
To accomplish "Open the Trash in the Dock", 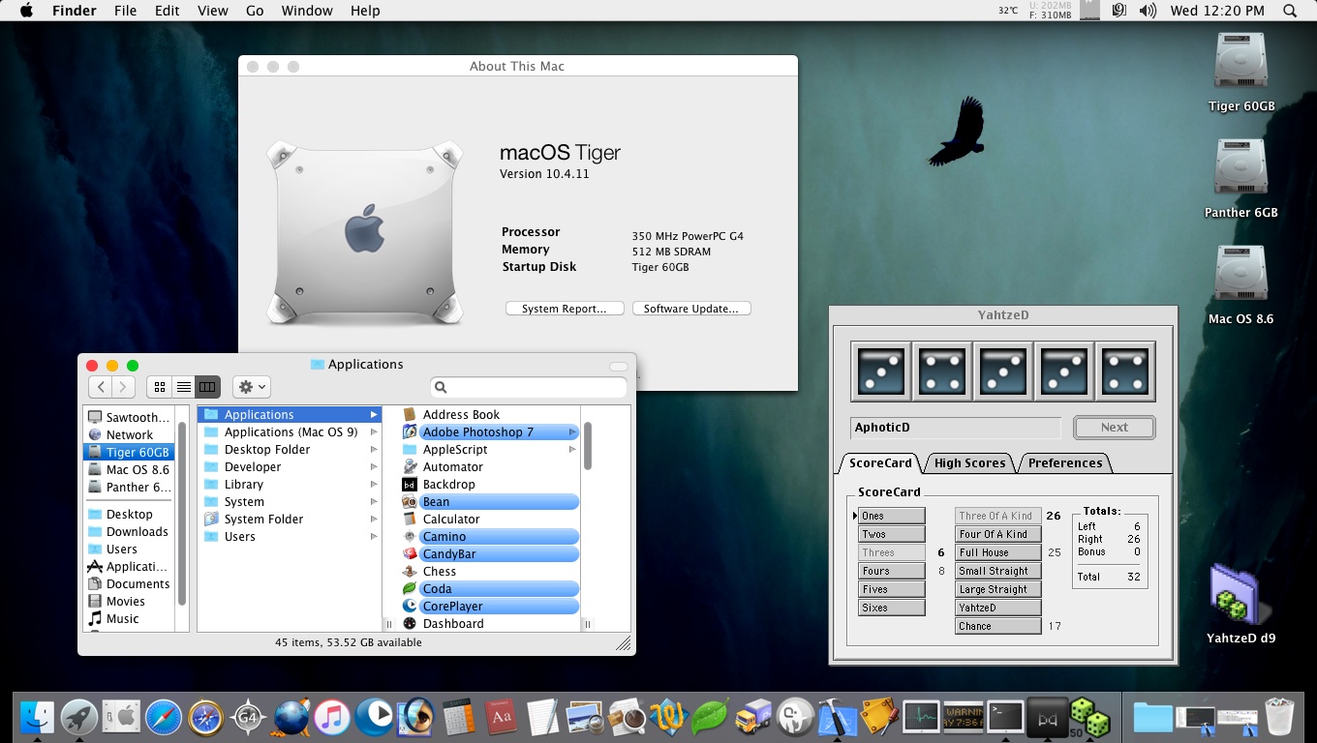I will coord(1280,717).
